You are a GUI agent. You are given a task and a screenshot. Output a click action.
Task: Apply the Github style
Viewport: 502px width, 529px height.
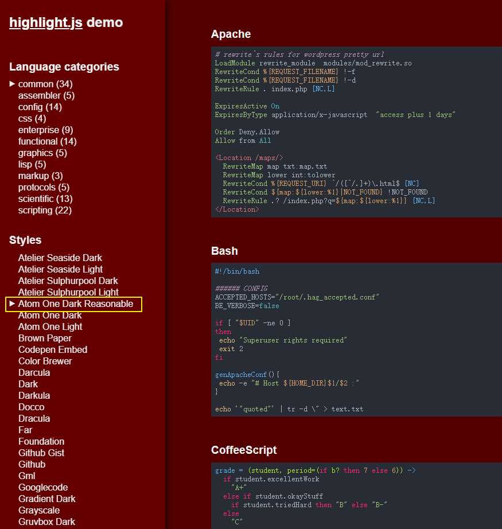pyautogui.click(x=32, y=464)
